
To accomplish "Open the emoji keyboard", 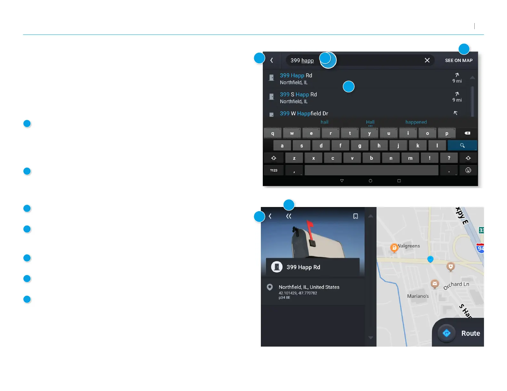I will (468, 170).
